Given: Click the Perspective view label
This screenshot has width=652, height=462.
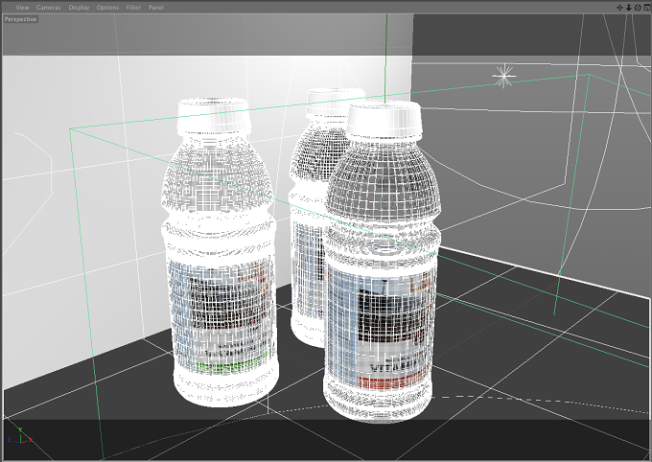Looking at the screenshot, I should [x=20, y=19].
